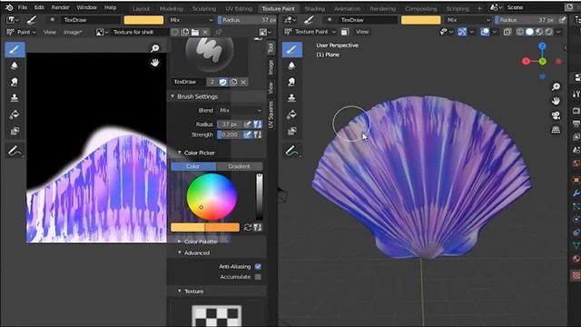Click new image icon next to Texture for shell

[185, 33]
